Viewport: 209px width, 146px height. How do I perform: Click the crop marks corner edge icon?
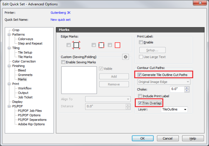pyautogui.click(x=76, y=45)
